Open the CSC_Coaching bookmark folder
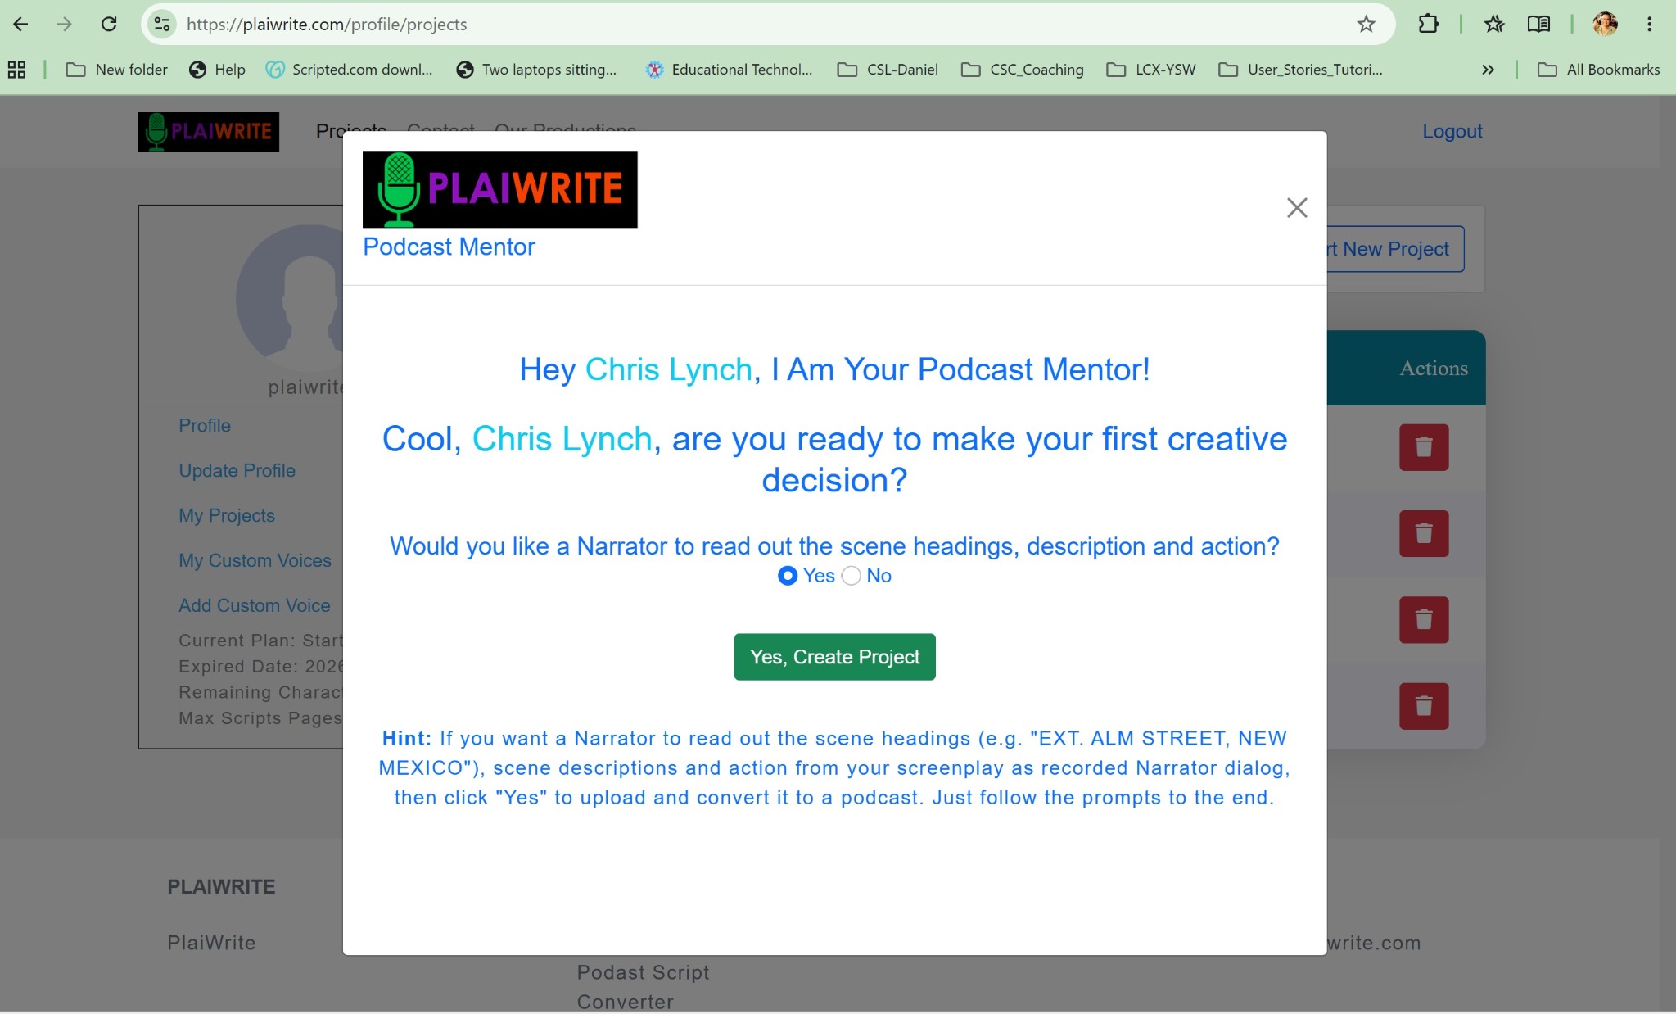 pos(1023,70)
